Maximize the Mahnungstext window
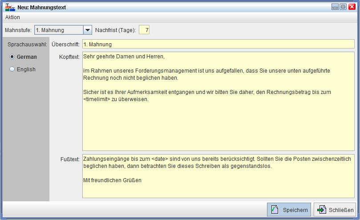 coord(343,7)
